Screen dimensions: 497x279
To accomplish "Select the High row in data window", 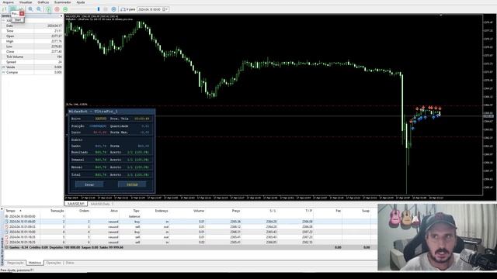I will pos(32,41).
